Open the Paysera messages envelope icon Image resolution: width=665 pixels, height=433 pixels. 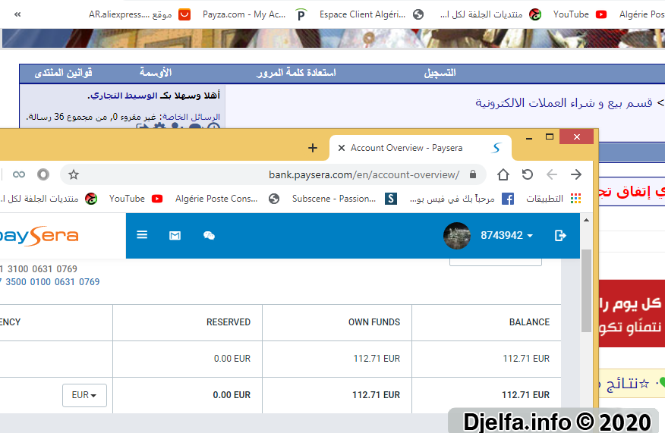(175, 236)
